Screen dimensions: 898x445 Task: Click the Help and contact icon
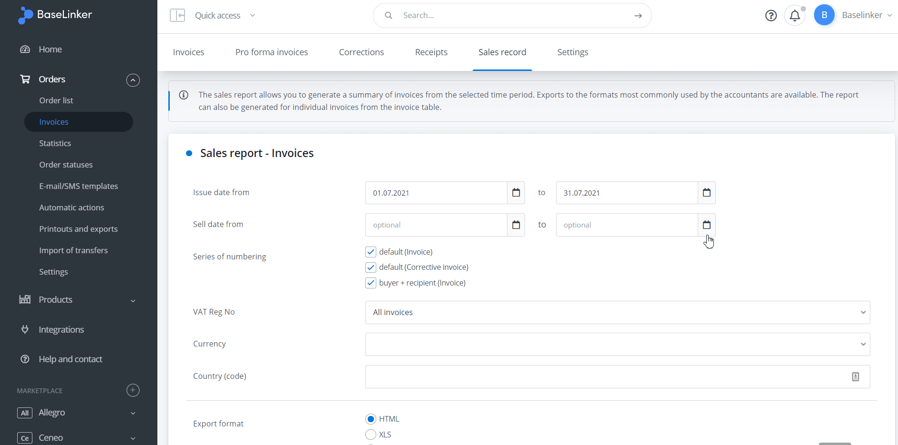click(x=25, y=359)
